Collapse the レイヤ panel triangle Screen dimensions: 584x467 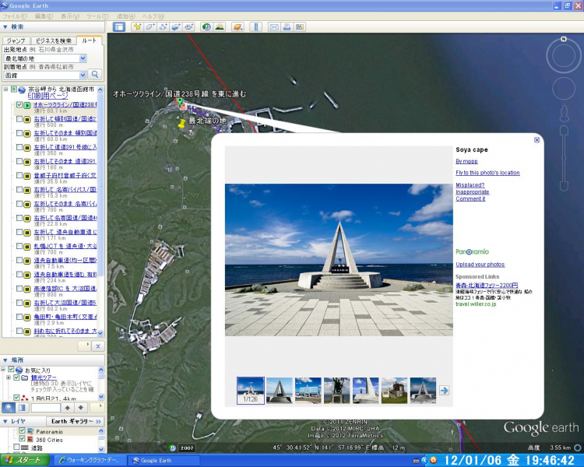pyautogui.click(x=5, y=421)
